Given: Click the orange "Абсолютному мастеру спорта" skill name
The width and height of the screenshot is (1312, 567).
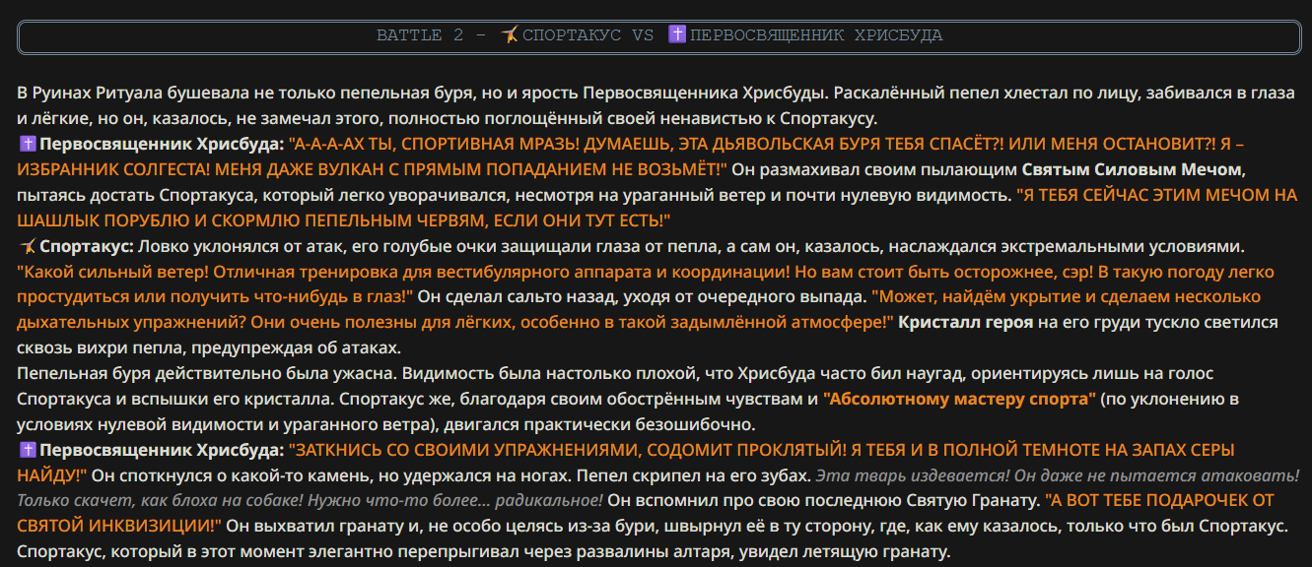Looking at the screenshot, I should 959,400.
